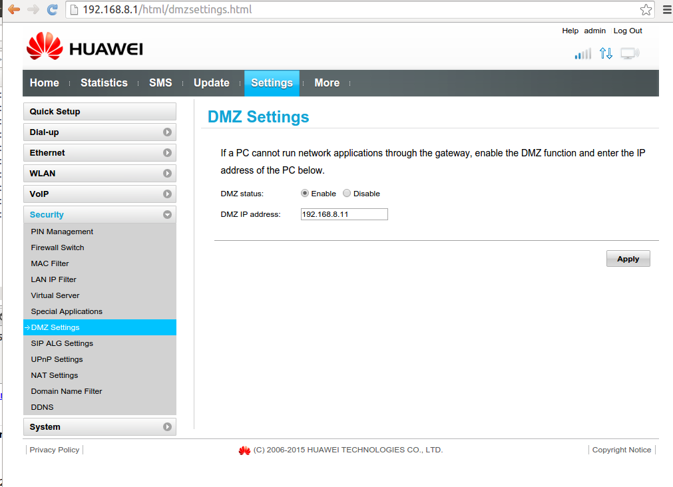Screen dimensions: 673x487
Task: Click the Huawei logo in header
Action: 85,48
